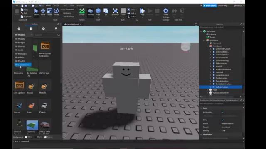Select Camera in Explorer
This screenshot has width=266, height=149.
212,34
